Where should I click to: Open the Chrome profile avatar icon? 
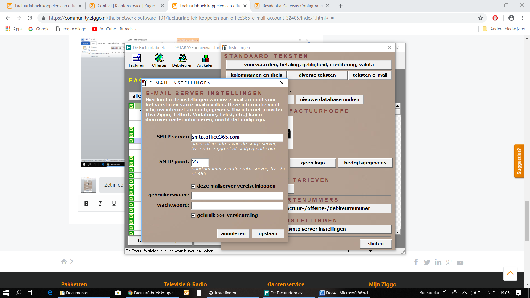click(511, 18)
